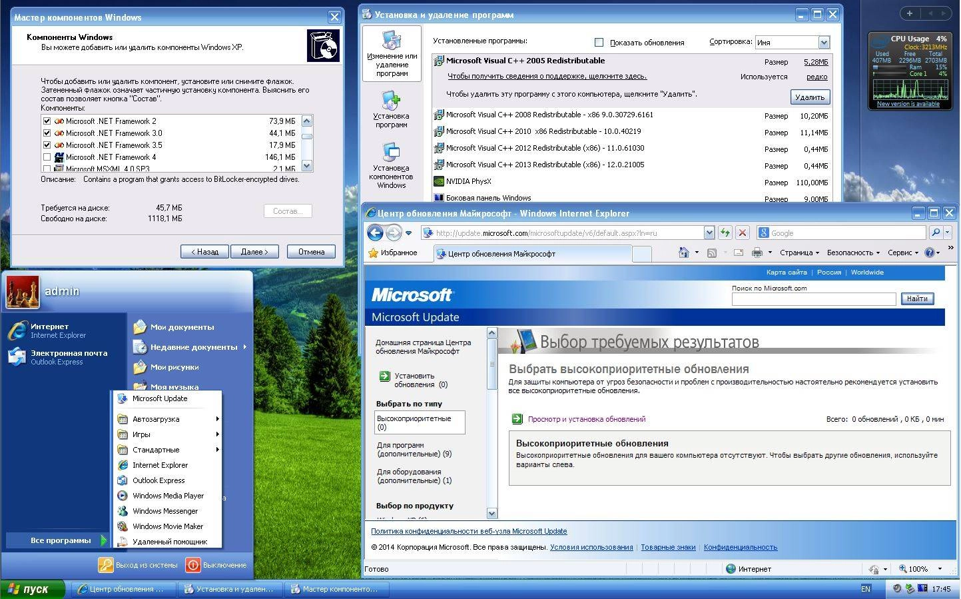Click the admin chess user picture
961x599 pixels.
tap(23, 293)
